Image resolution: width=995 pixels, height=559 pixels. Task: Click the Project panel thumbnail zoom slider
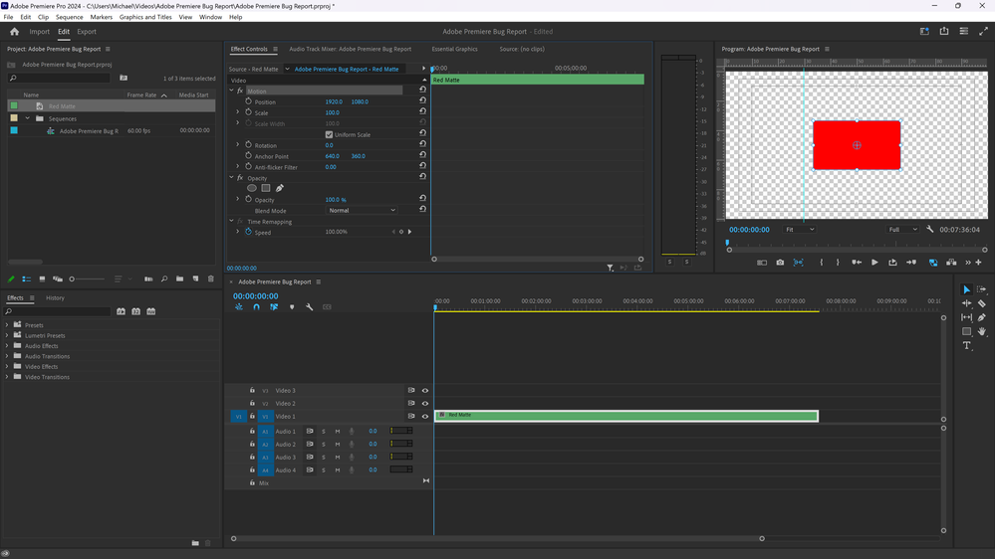point(73,279)
